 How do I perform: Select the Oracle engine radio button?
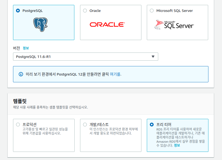[x=85, y=11]
